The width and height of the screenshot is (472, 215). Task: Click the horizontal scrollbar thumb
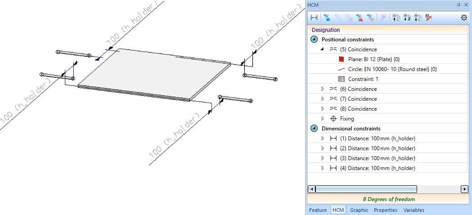(x=366, y=189)
